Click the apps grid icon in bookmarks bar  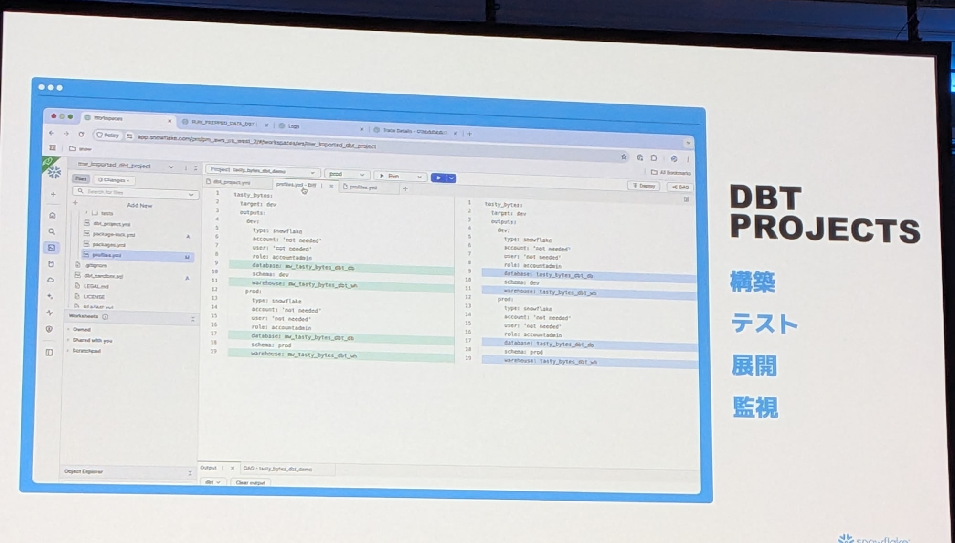[53, 148]
